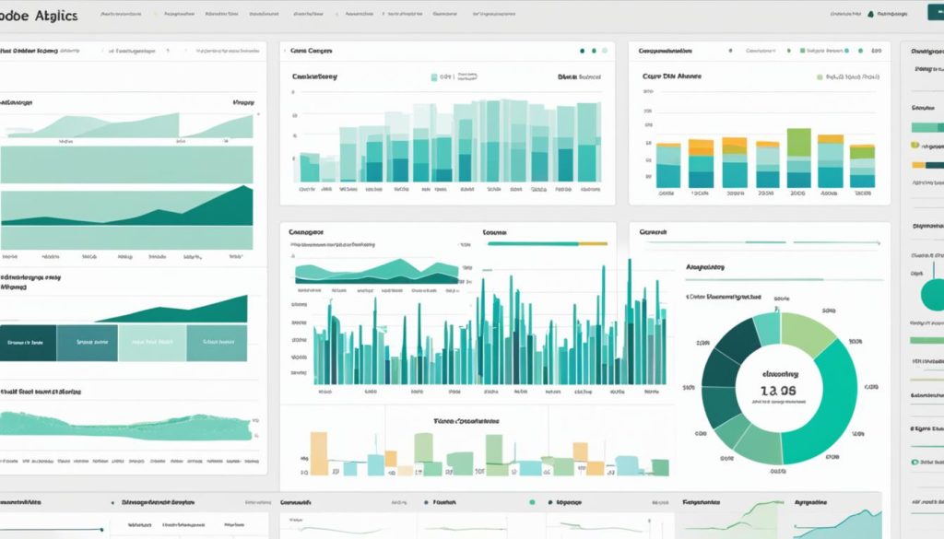
Task: Select the medium teal second tile
Action: [88, 343]
